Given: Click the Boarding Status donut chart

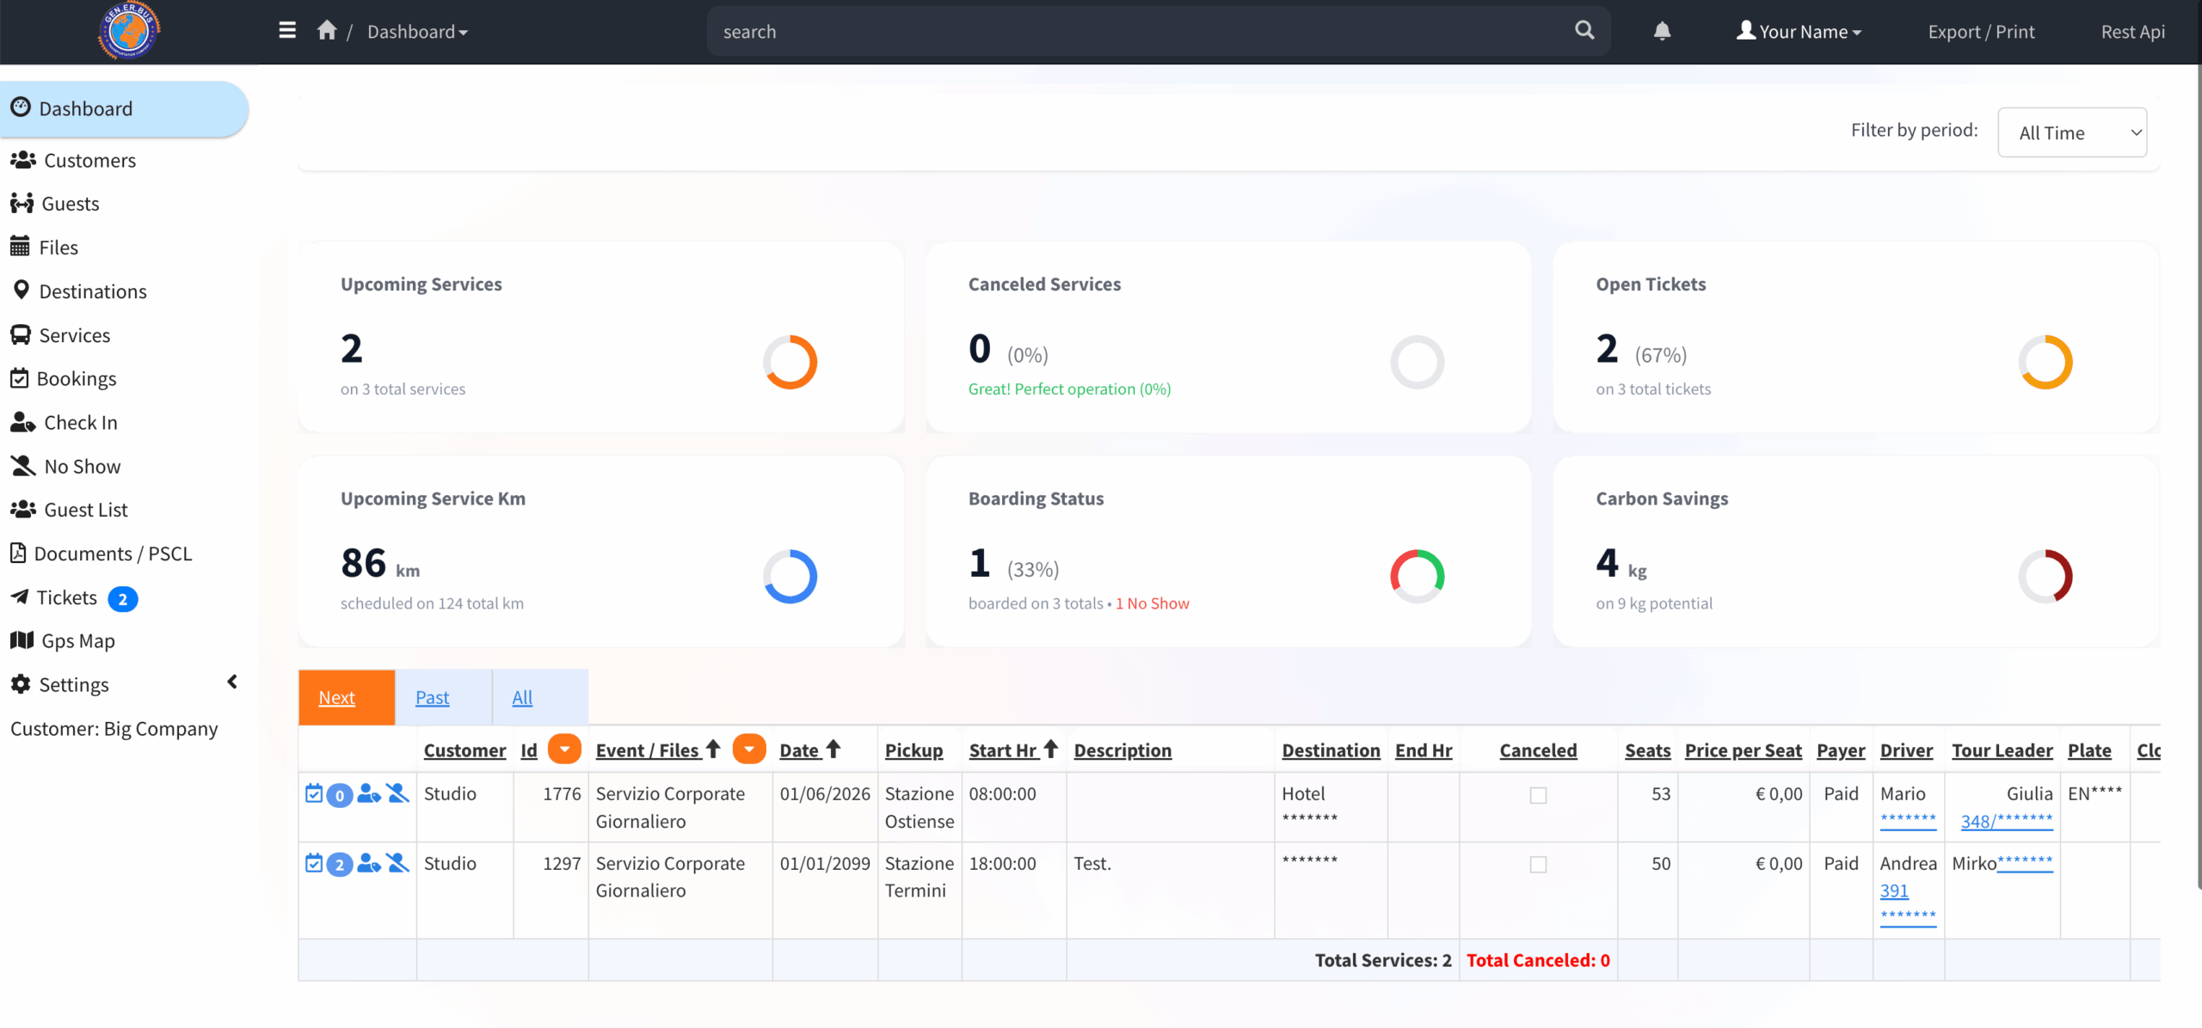Looking at the screenshot, I should [x=1418, y=576].
